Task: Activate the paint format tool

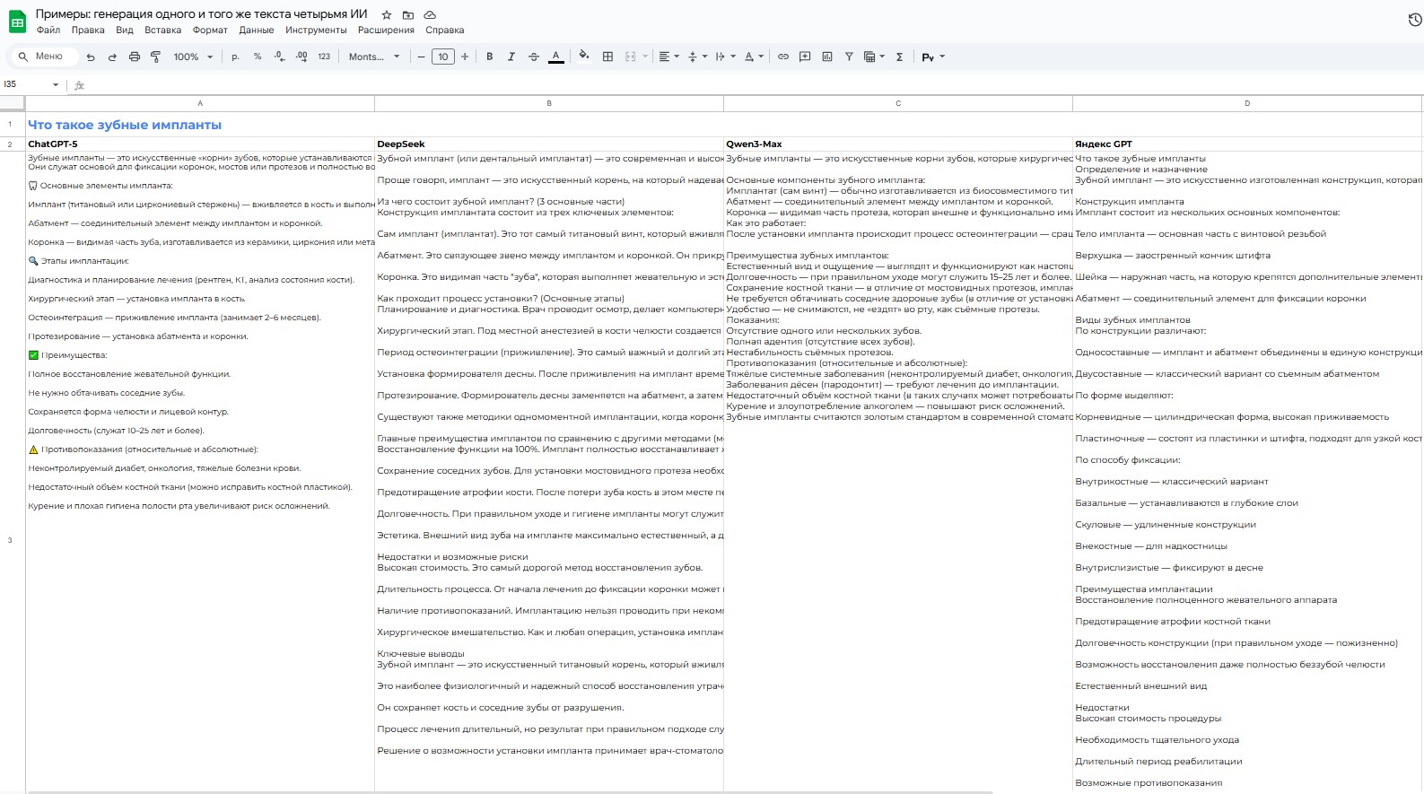Action: [x=155, y=57]
